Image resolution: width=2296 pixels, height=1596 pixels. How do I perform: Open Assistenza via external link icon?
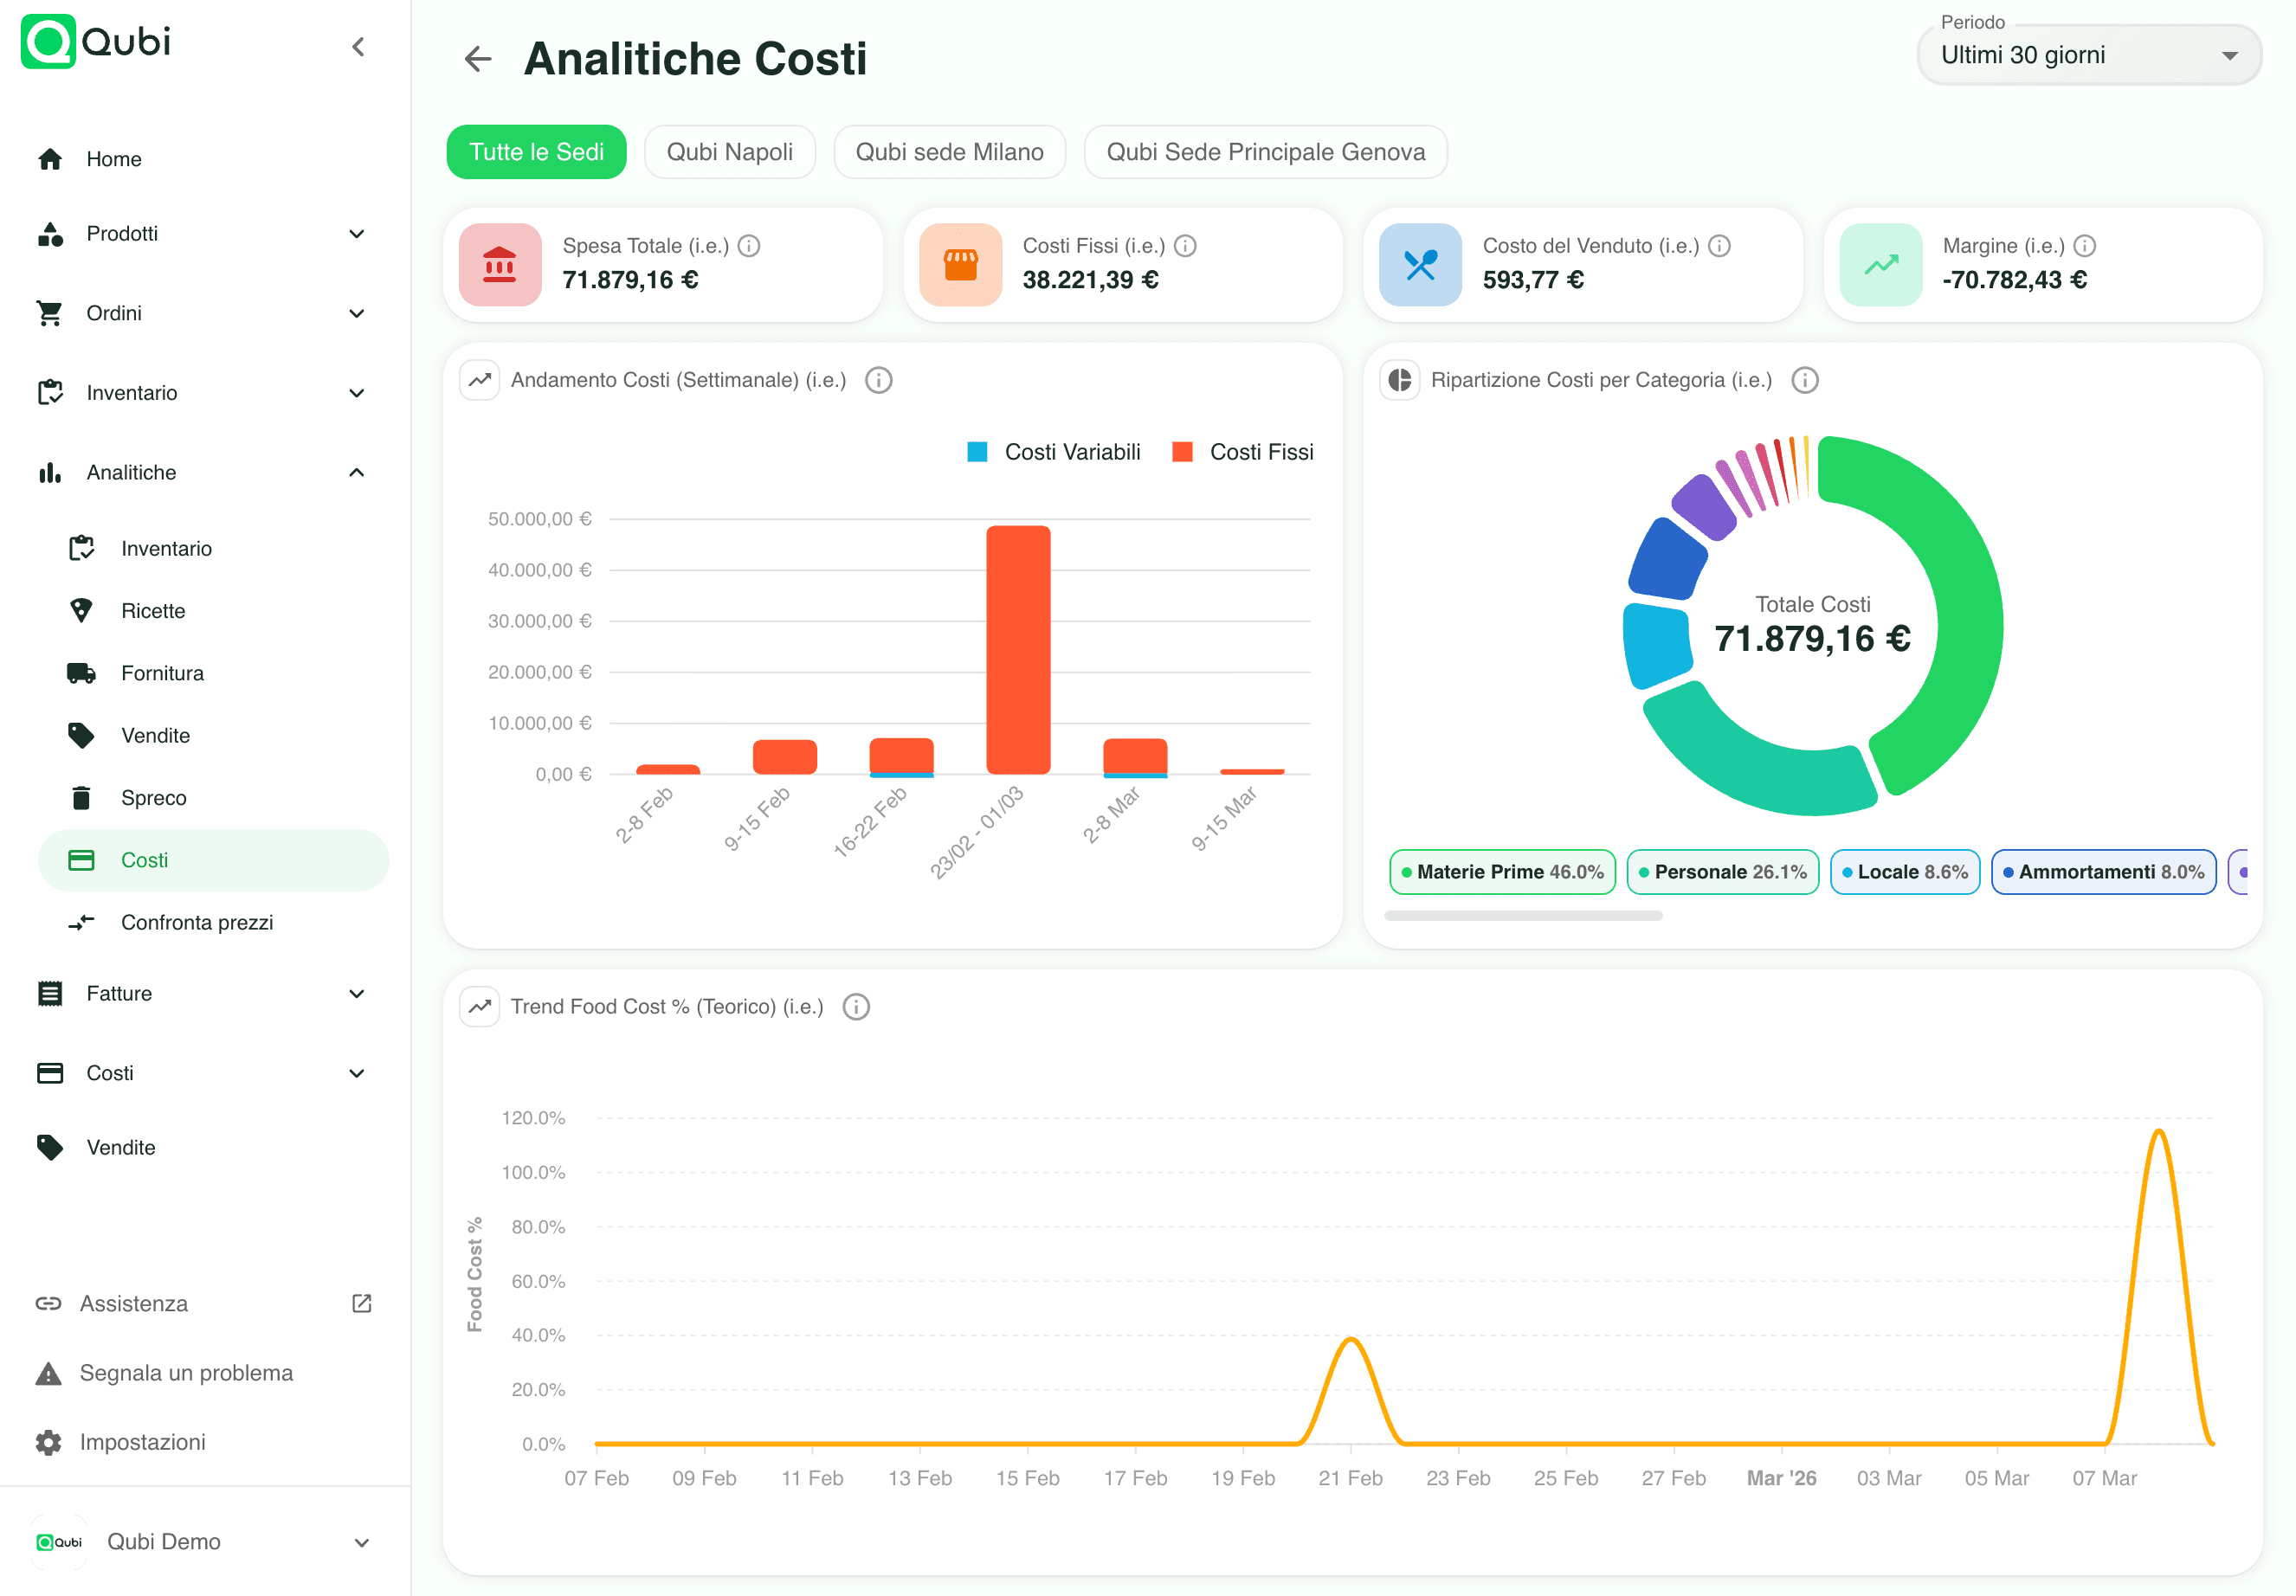coord(361,1303)
